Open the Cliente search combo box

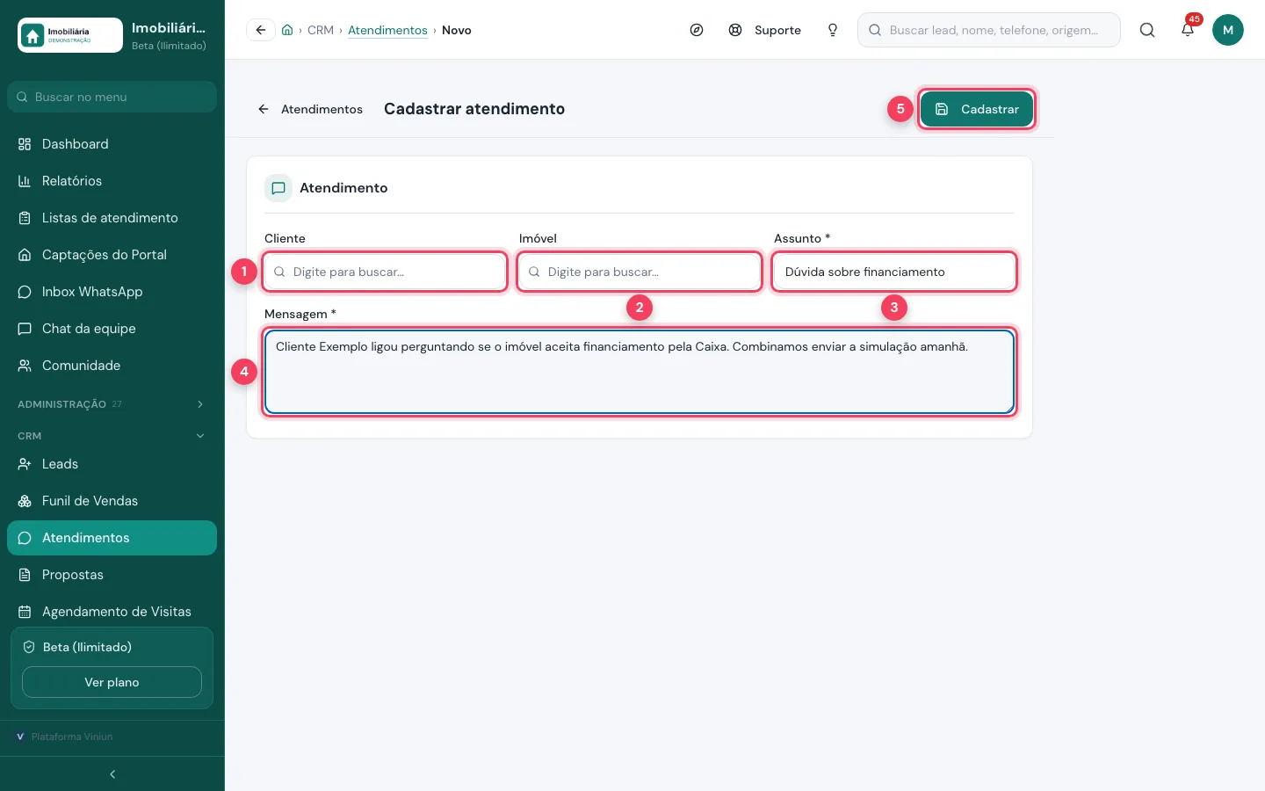[385, 272]
